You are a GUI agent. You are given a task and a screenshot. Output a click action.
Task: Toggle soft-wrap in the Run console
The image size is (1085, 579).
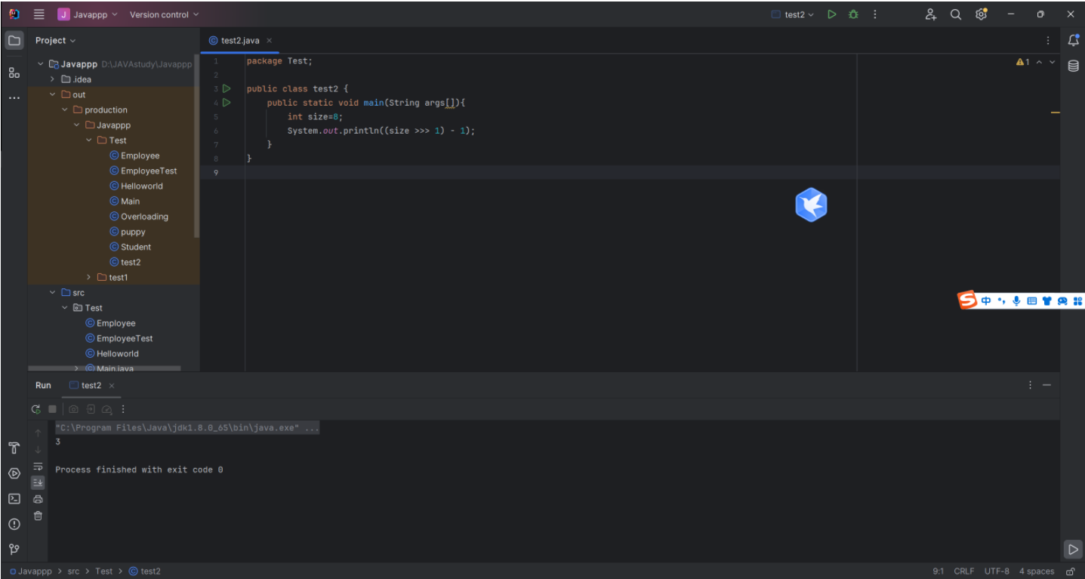(x=38, y=466)
